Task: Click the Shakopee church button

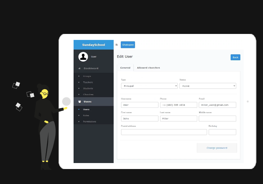Action: [x=128, y=45]
